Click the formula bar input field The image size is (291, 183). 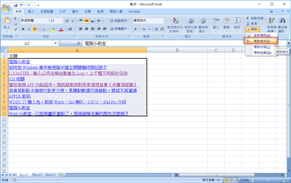click(184, 43)
